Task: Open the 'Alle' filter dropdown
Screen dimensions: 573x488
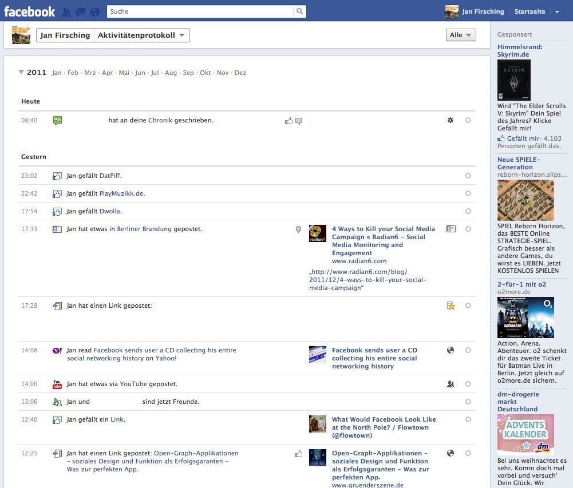Action: coord(461,35)
